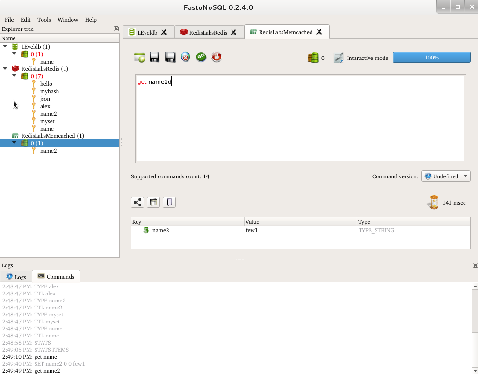Viewport: 478px width, 374px height.
Task: Open the Tools menu
Action: point(44,20)
